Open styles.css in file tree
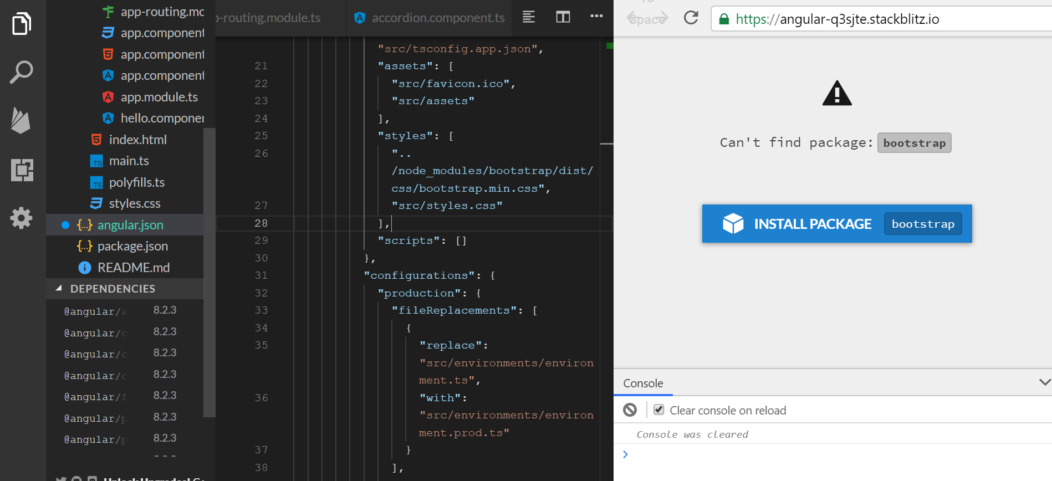This screenshot has height=481, width=1052. coord(125,203)
